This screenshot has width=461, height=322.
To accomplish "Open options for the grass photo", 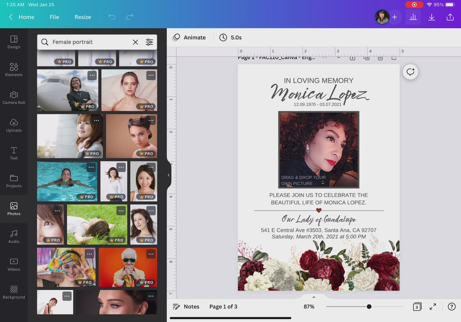I will [x=121, y=210].
